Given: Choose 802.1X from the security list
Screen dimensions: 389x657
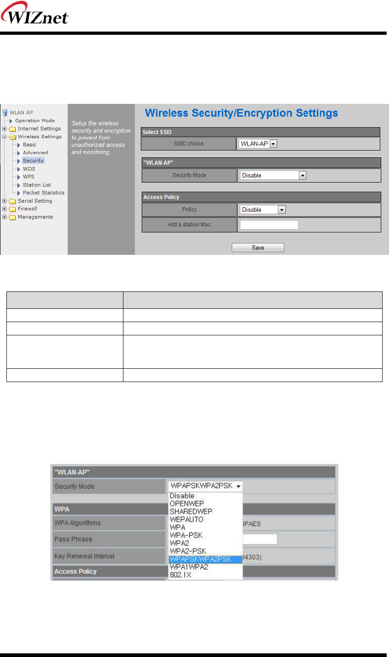Looking at the screenshot, I should [x=205, y=575].
